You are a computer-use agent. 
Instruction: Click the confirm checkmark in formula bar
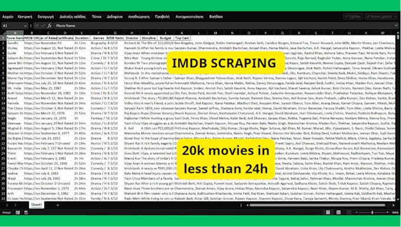click(42, 25)
